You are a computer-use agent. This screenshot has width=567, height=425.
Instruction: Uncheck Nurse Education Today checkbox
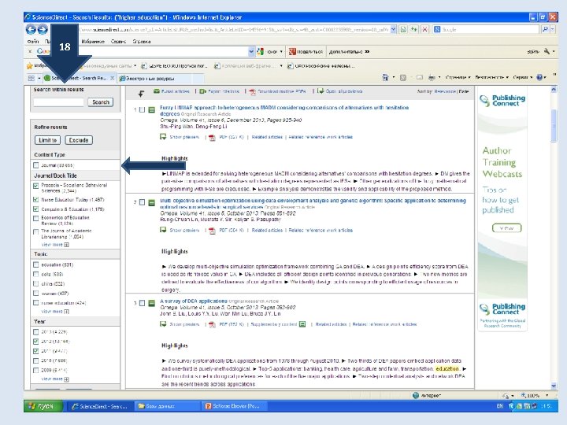(35, 199)
